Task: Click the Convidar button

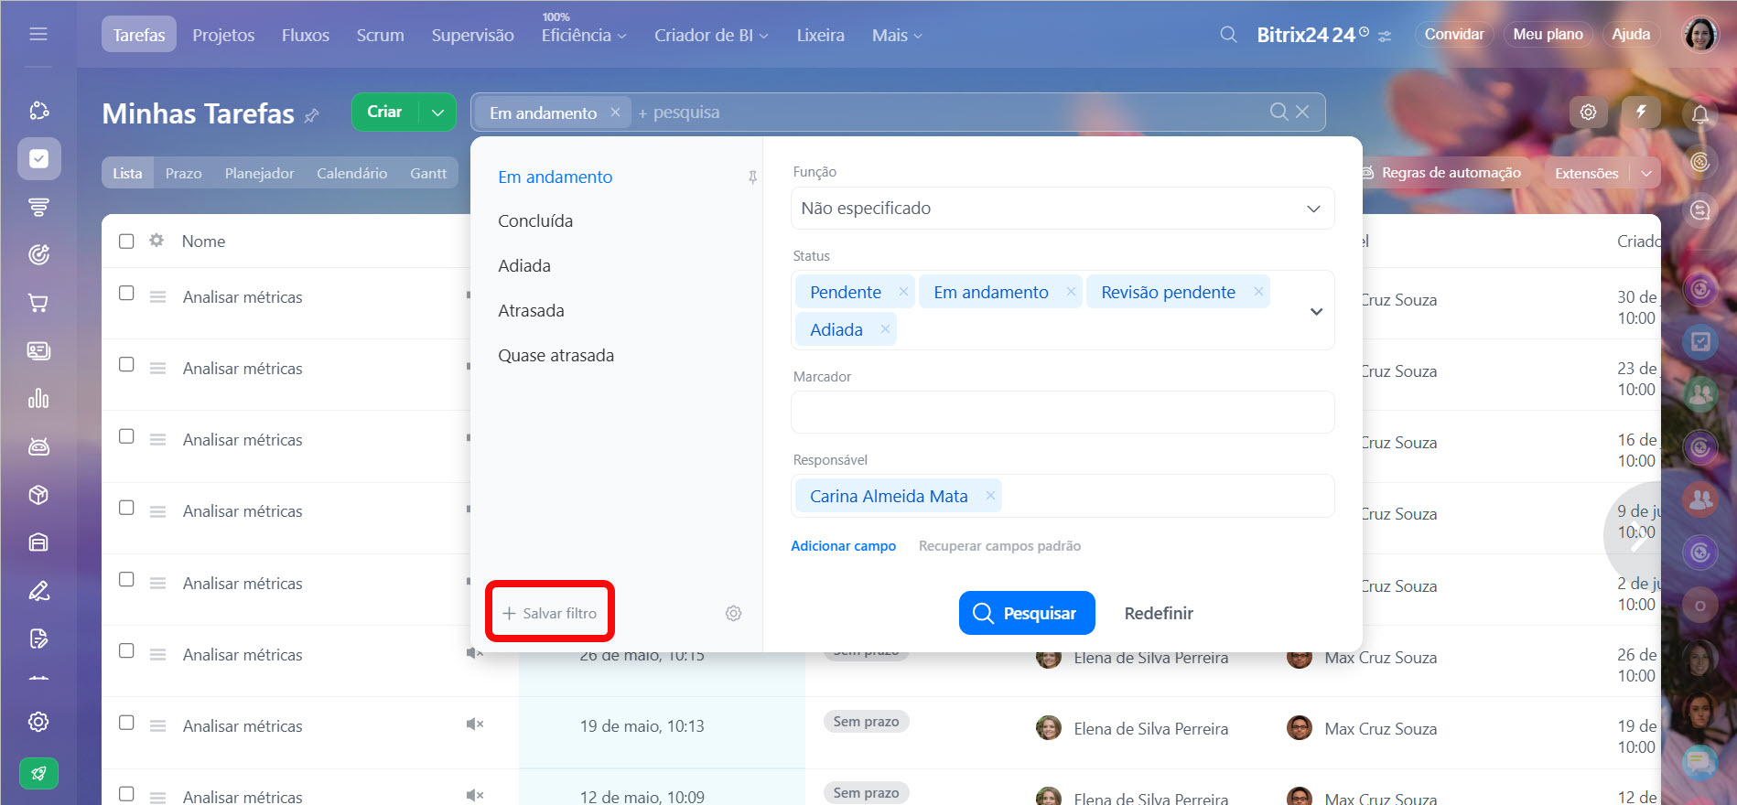Action: point(1454,34)
